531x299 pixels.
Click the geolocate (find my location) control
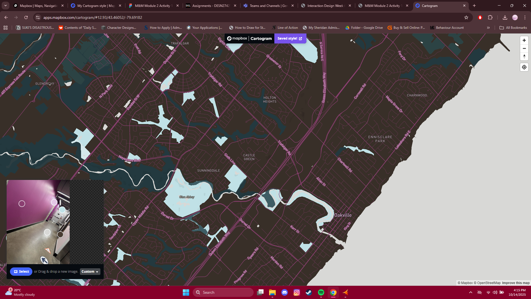524,67
